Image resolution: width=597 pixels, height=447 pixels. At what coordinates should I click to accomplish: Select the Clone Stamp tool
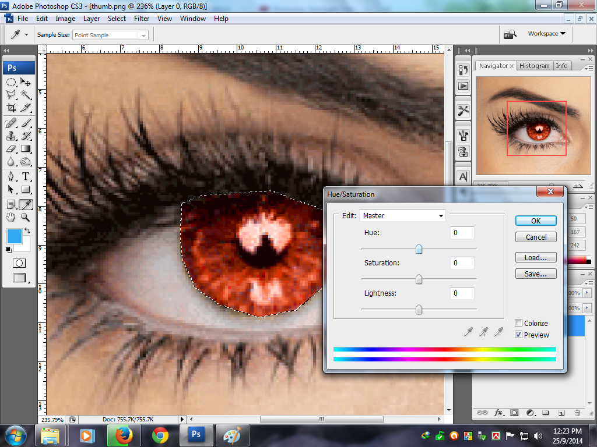11,136
